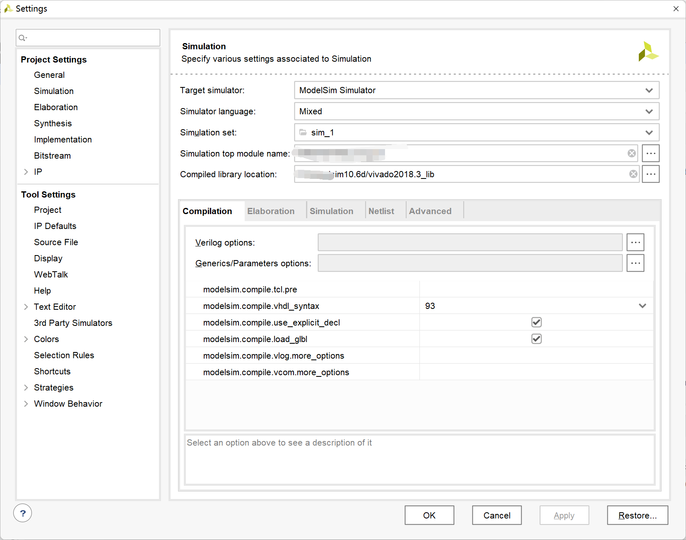Open the Verilog options editor button
Screen dimensions: 686x540
point(635,243)
